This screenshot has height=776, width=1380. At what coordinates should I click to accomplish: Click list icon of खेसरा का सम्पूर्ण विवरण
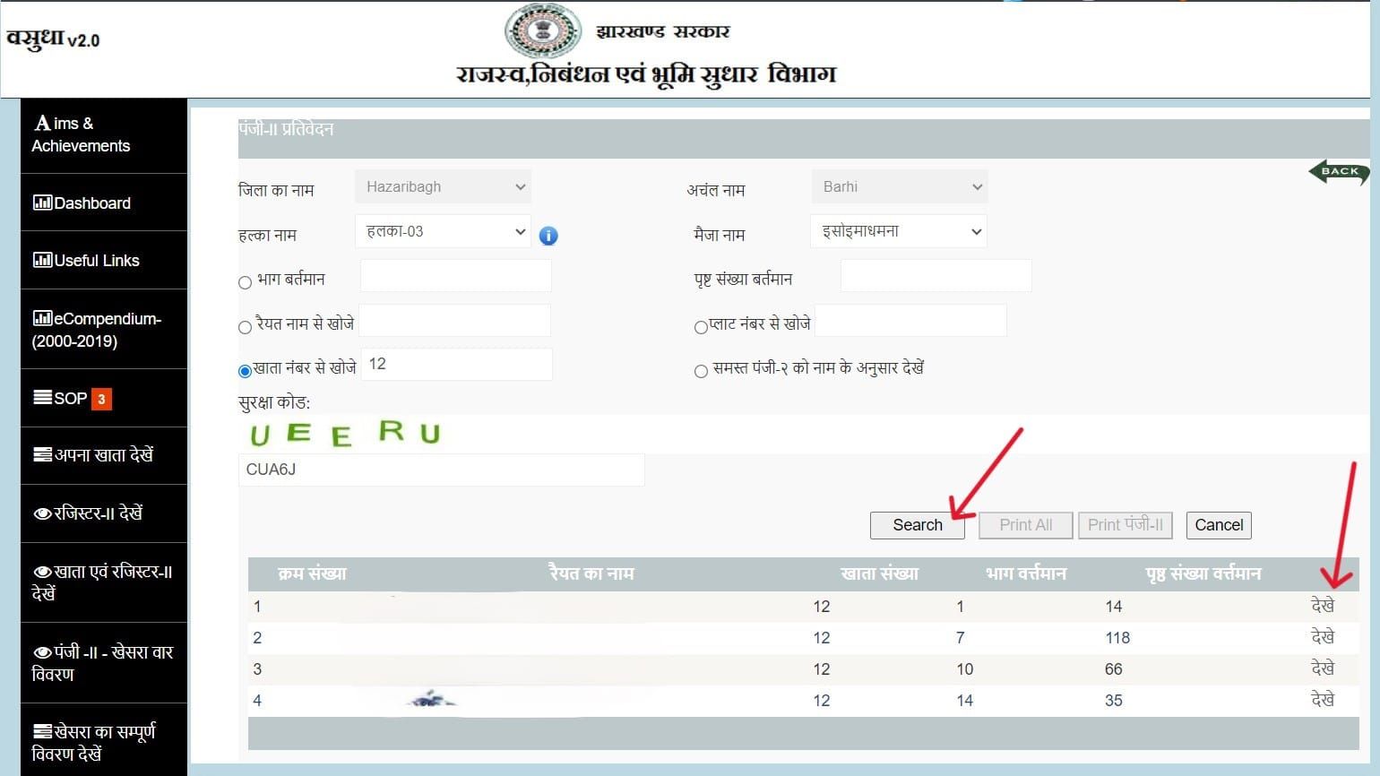point(42,732)
